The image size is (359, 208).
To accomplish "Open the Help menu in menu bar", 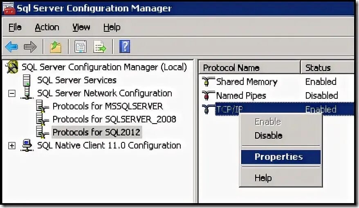I will click(x=112, y=27).
